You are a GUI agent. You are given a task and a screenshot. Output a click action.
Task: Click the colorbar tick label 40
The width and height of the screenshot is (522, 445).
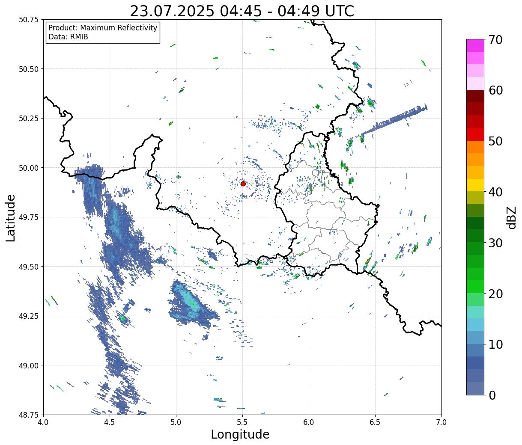[495, 192]
